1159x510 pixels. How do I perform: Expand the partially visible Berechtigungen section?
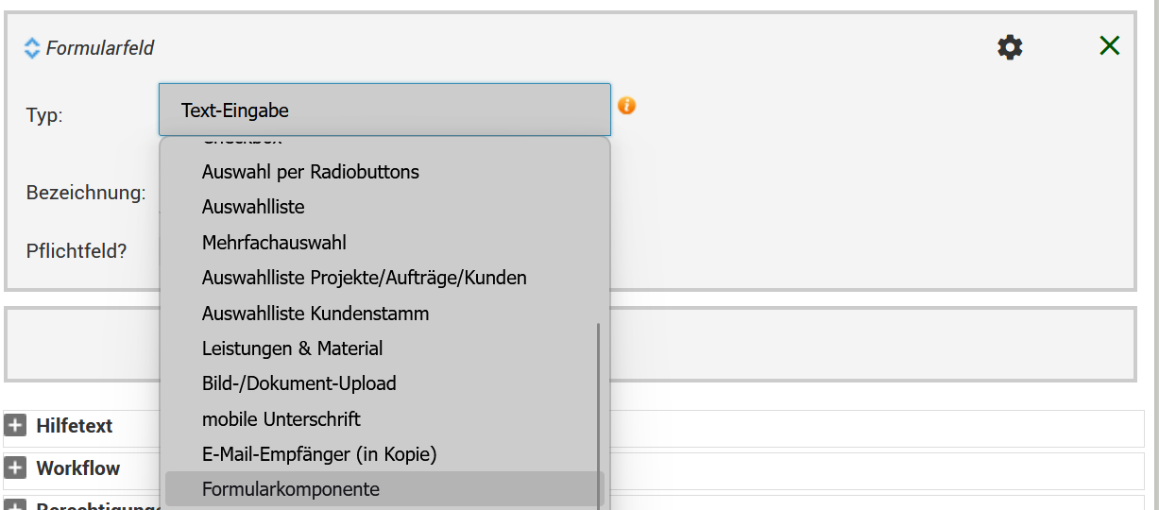coord(15,505)
